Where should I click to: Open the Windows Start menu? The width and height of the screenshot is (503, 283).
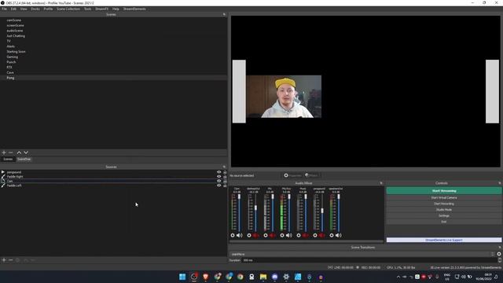click(182, 277)
